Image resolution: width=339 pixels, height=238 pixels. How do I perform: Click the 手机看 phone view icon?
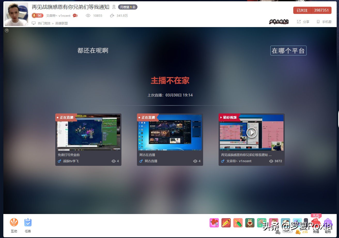(x=318, y=22)
